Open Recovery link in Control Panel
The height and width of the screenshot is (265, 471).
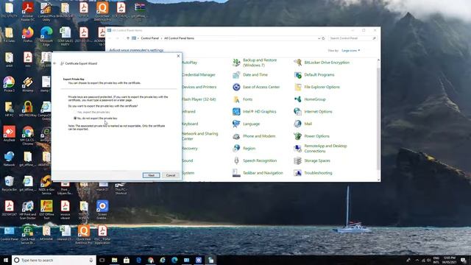(x=190, y=149)
